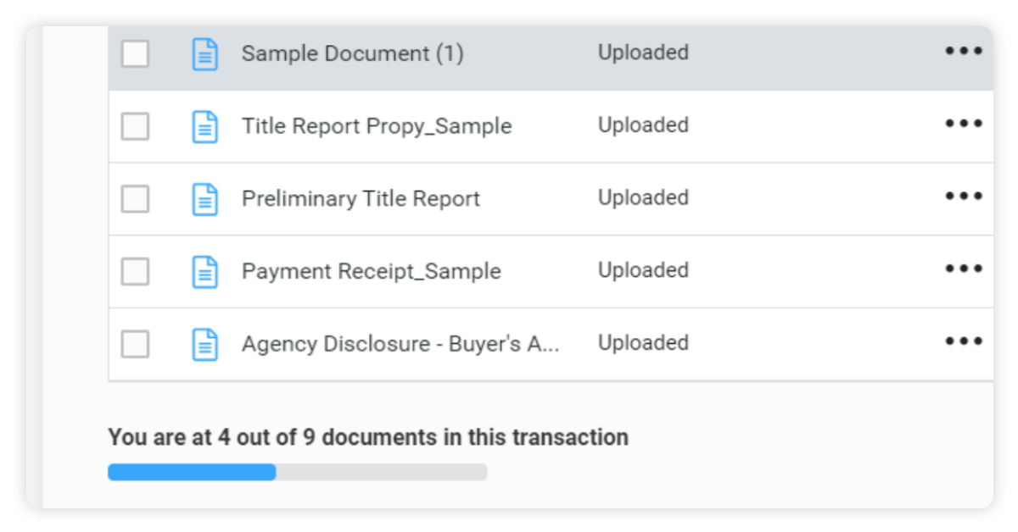Select the Title Report Propy_Sample checkbox

[135, 125]
